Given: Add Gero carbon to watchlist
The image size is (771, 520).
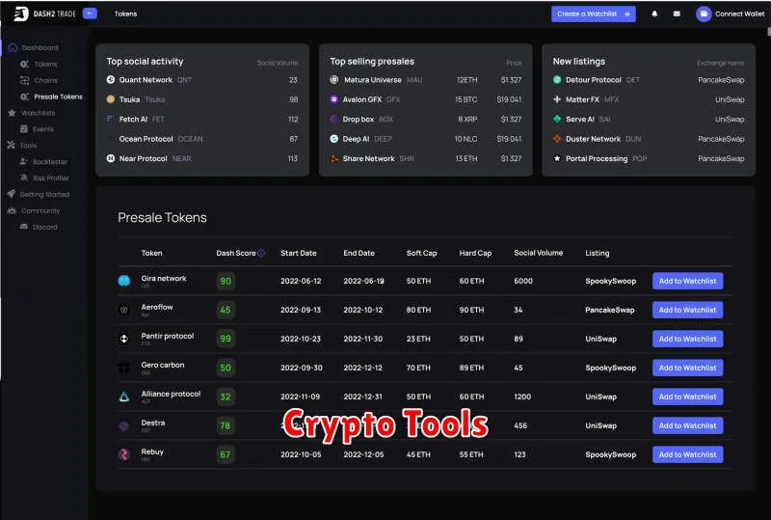Looking at the screenshot, I should pyautogui.click(x=687, y=368).
